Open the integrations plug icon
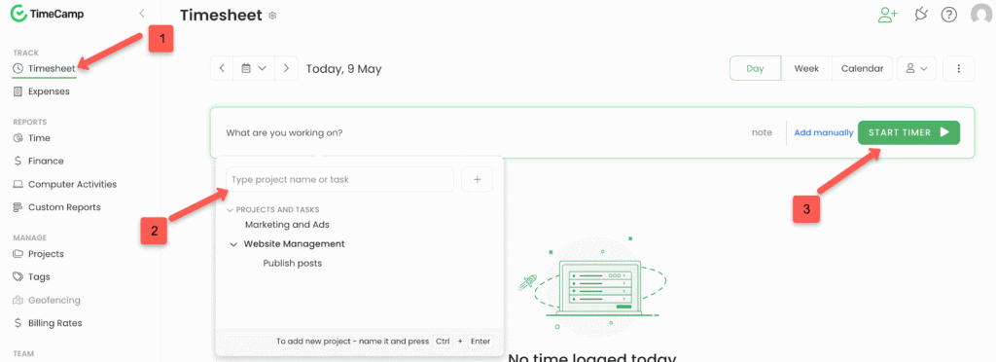Screen dimensions: 996x362 [x=921, y=15]
